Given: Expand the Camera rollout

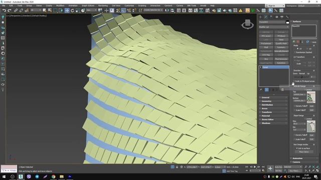Looking at the screenshot, I should (x=304, y=162).
